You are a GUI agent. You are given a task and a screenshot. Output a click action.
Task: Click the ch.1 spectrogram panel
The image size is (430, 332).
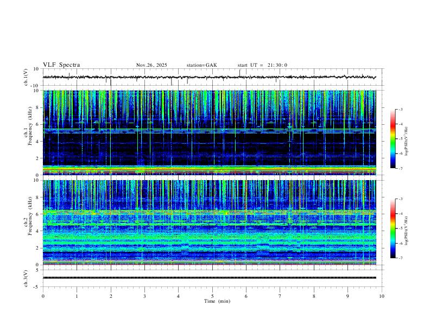[x=209, y=132]
